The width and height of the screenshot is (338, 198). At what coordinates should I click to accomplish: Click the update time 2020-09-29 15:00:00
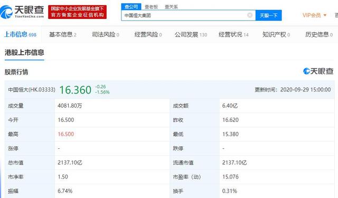click(305, 90)
